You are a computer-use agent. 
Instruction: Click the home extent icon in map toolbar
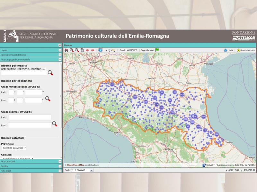pyautogui.click(x=66, y=50)
